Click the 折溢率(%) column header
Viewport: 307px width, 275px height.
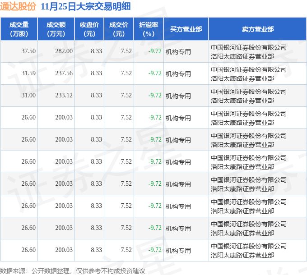point(149,29)
